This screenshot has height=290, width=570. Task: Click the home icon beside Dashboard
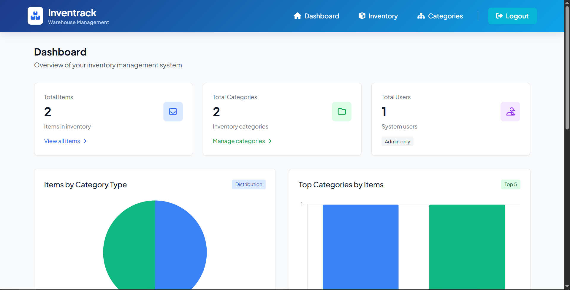[297, 16]
